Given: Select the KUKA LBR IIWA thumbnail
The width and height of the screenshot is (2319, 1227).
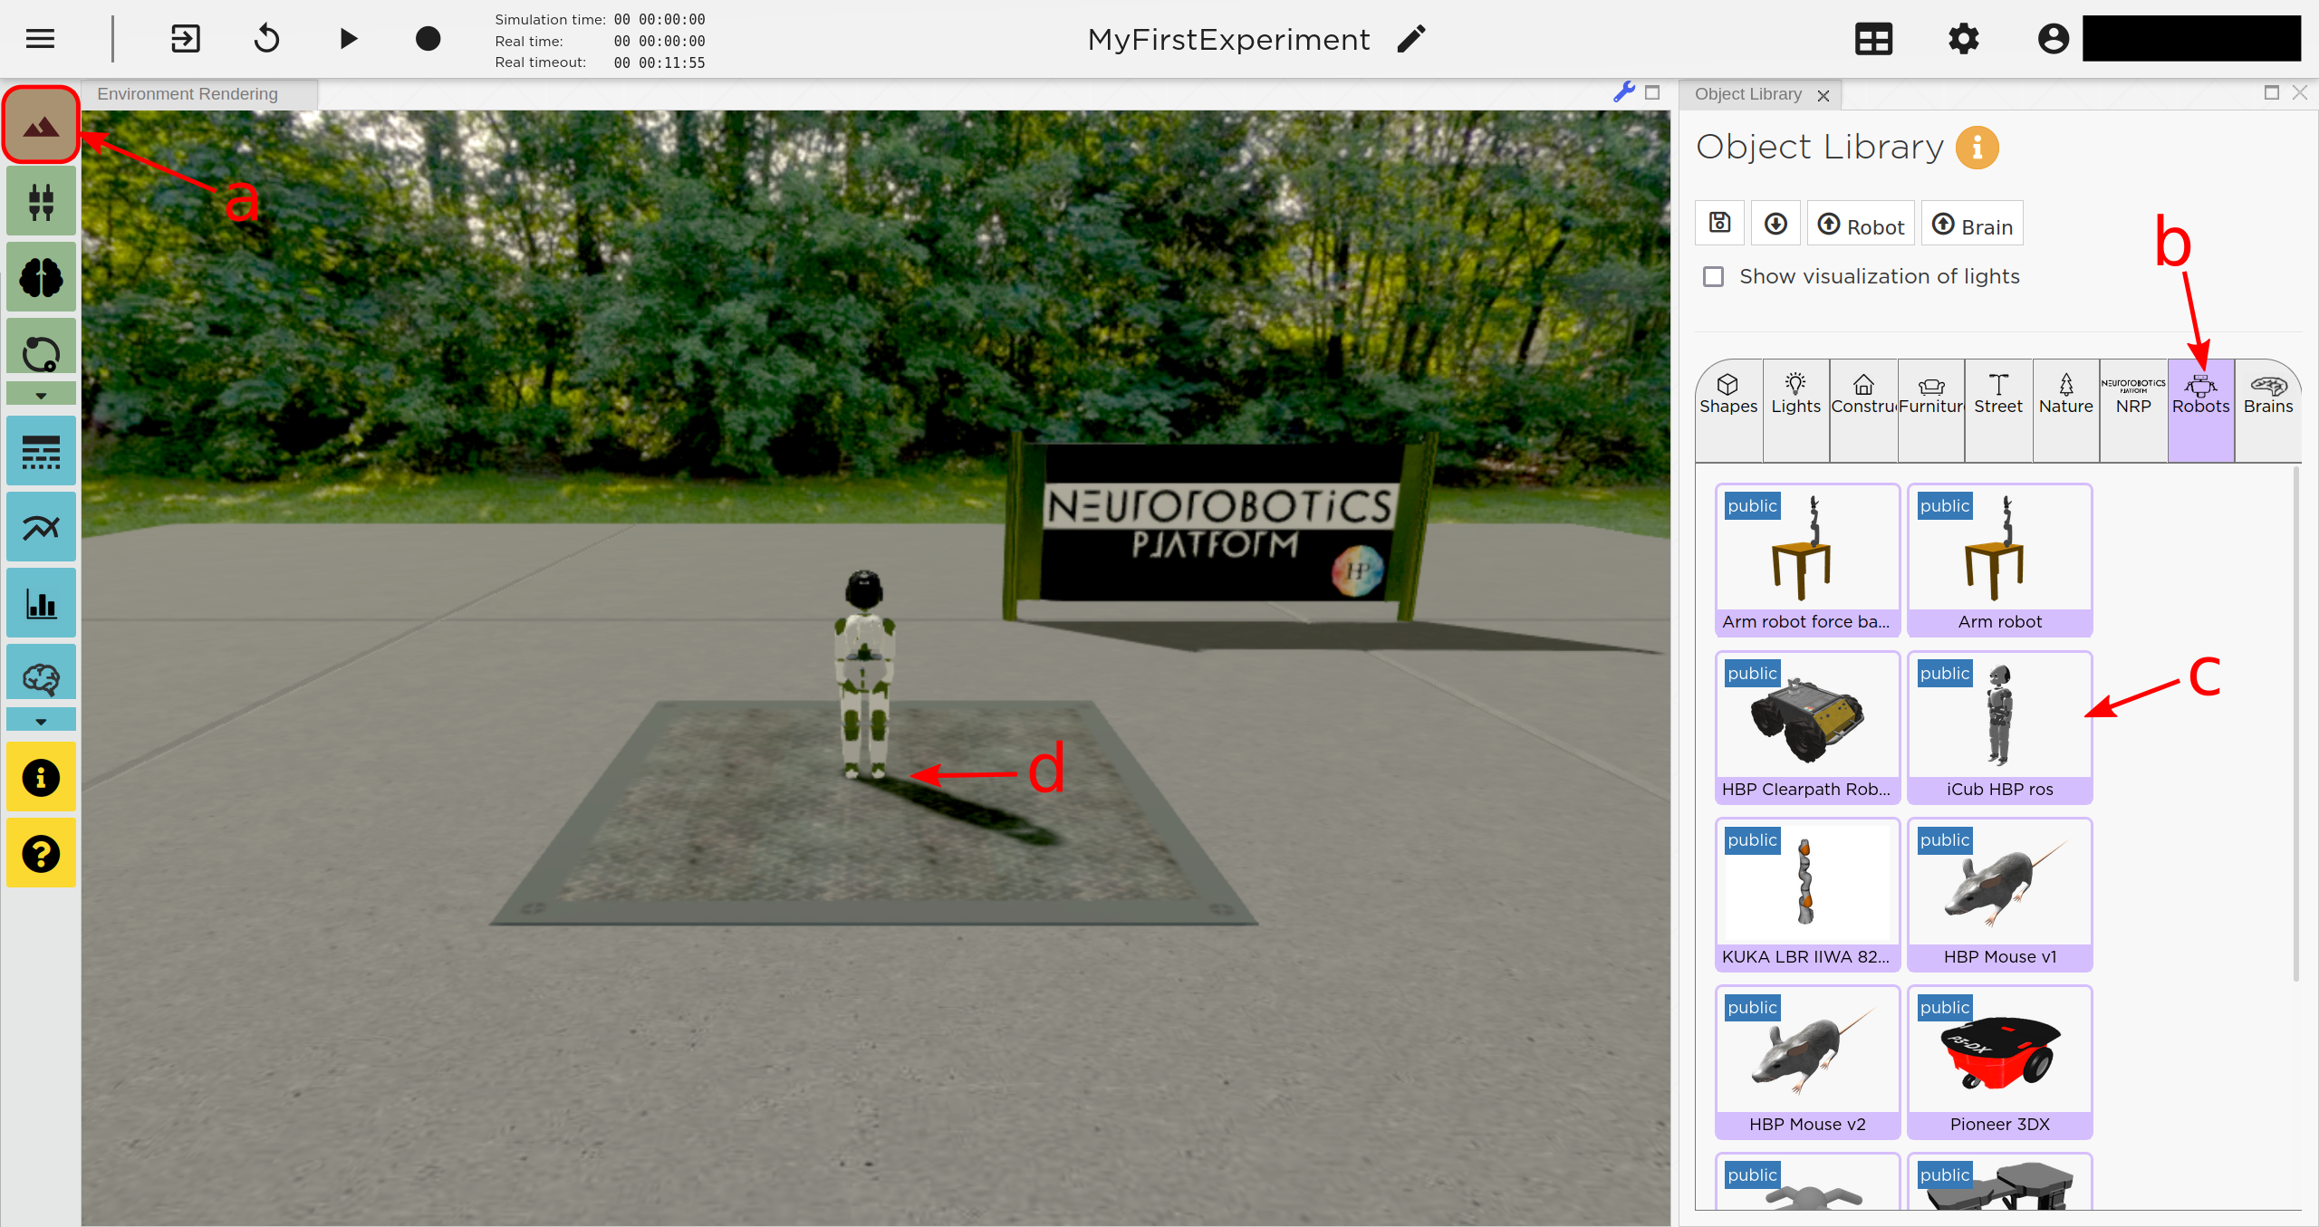Looking at the screenshot, I should click(1807, 896).
